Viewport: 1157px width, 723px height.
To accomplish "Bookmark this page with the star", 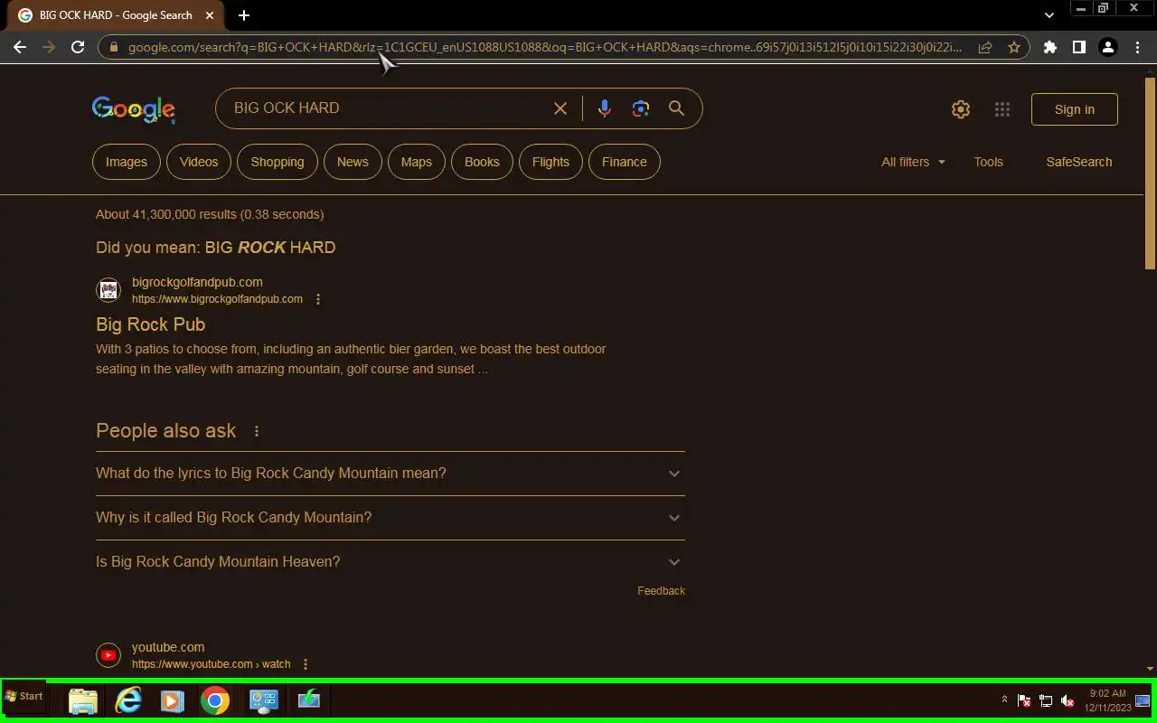I will click(1014, 47).
